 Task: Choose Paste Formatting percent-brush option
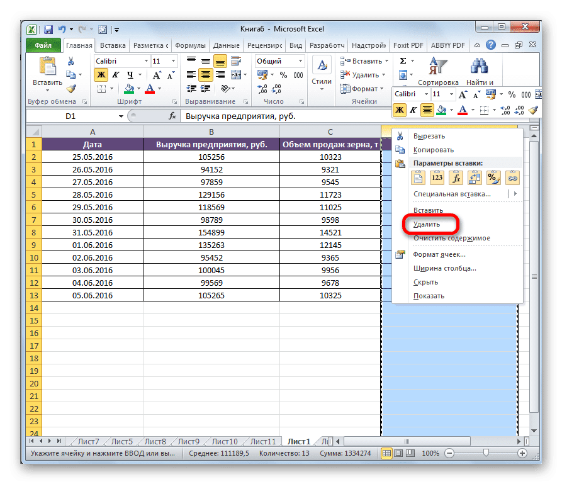[493, 177]
